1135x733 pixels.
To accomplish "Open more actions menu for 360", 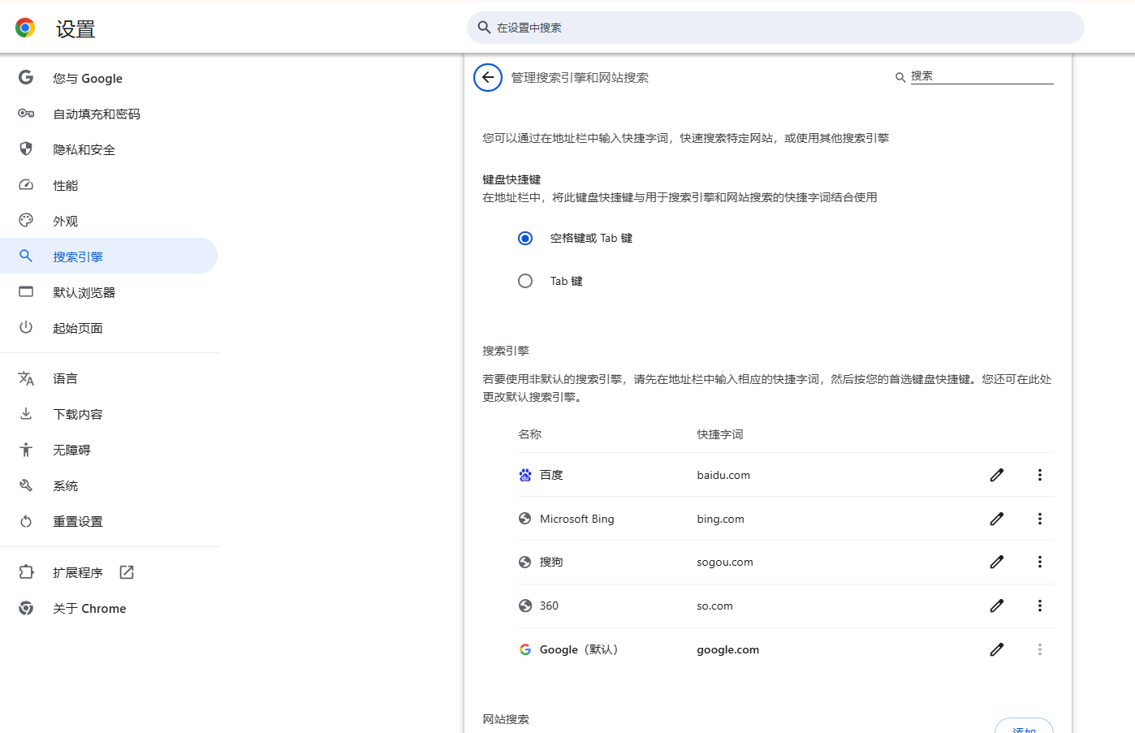I will click(x=1040, y=606).
